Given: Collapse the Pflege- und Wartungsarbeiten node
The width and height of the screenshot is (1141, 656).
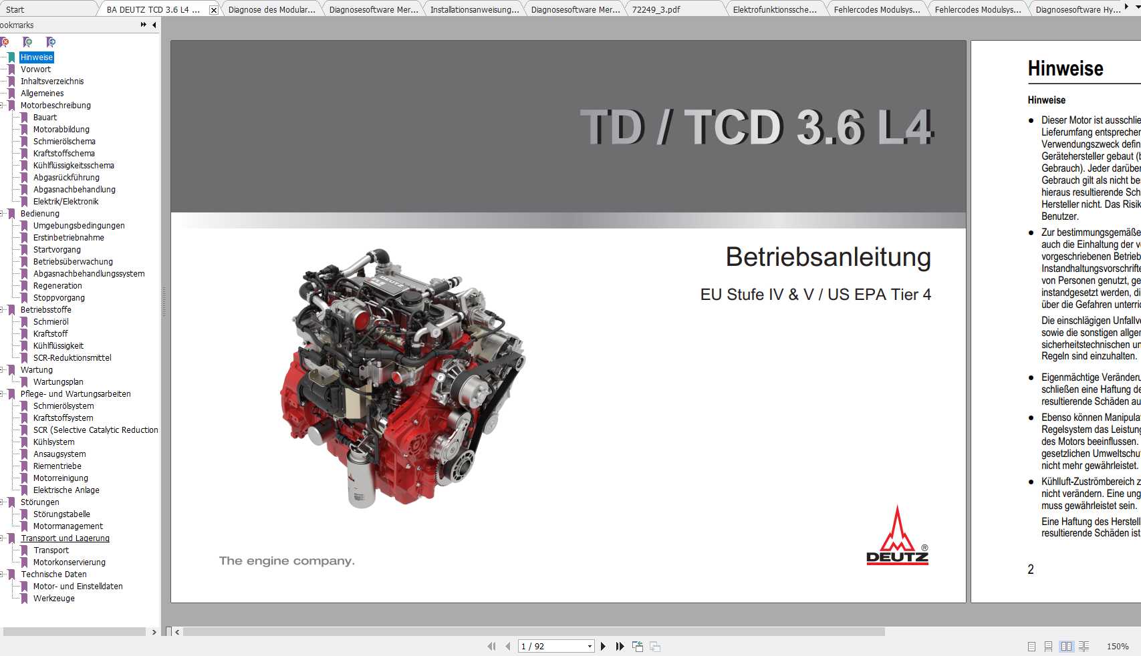Looking at the screenshot, I should (2, 394).
